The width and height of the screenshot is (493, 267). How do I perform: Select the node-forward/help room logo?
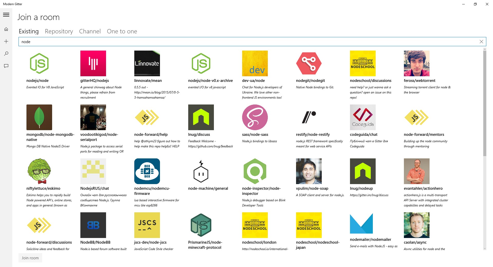pos(147,117)
